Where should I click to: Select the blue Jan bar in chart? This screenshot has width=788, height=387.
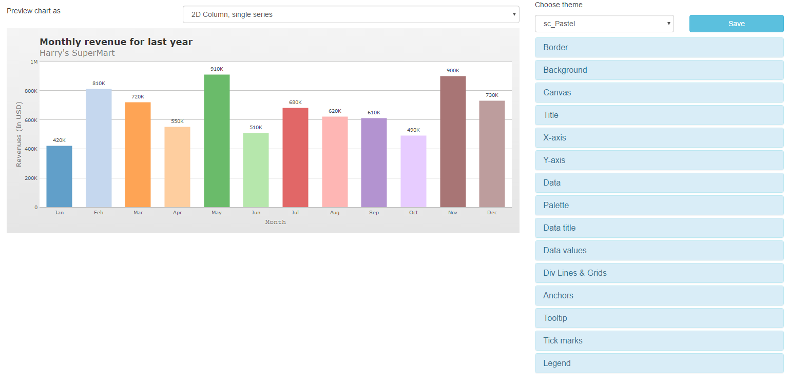tap(59, 177)
